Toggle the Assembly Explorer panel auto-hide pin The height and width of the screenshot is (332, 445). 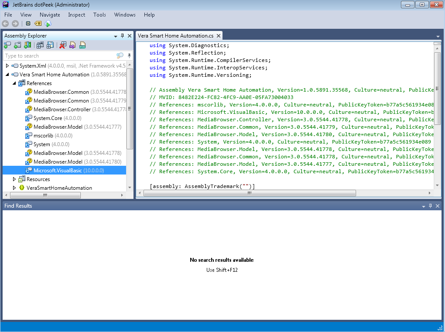coord(123,36)
